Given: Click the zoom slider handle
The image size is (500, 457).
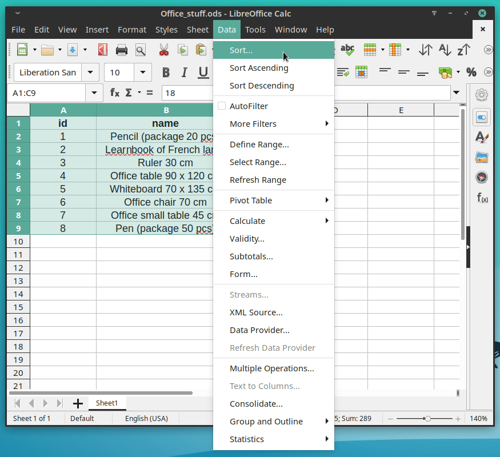Looking at the screenshot, I should (428, 419).
